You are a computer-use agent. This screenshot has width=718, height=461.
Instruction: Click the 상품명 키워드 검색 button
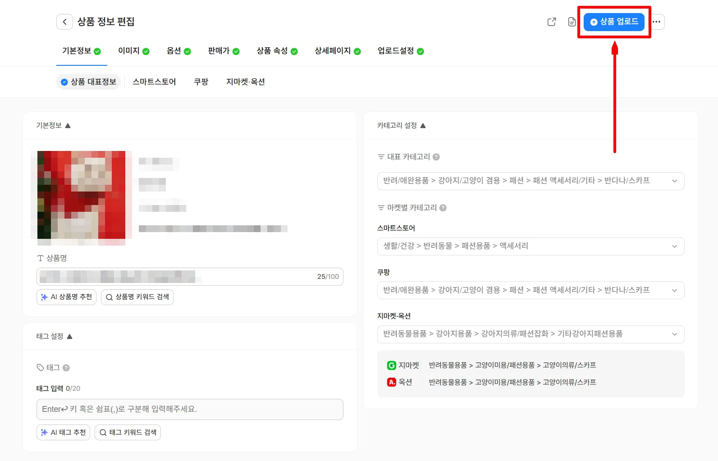(x=137, y=297)
